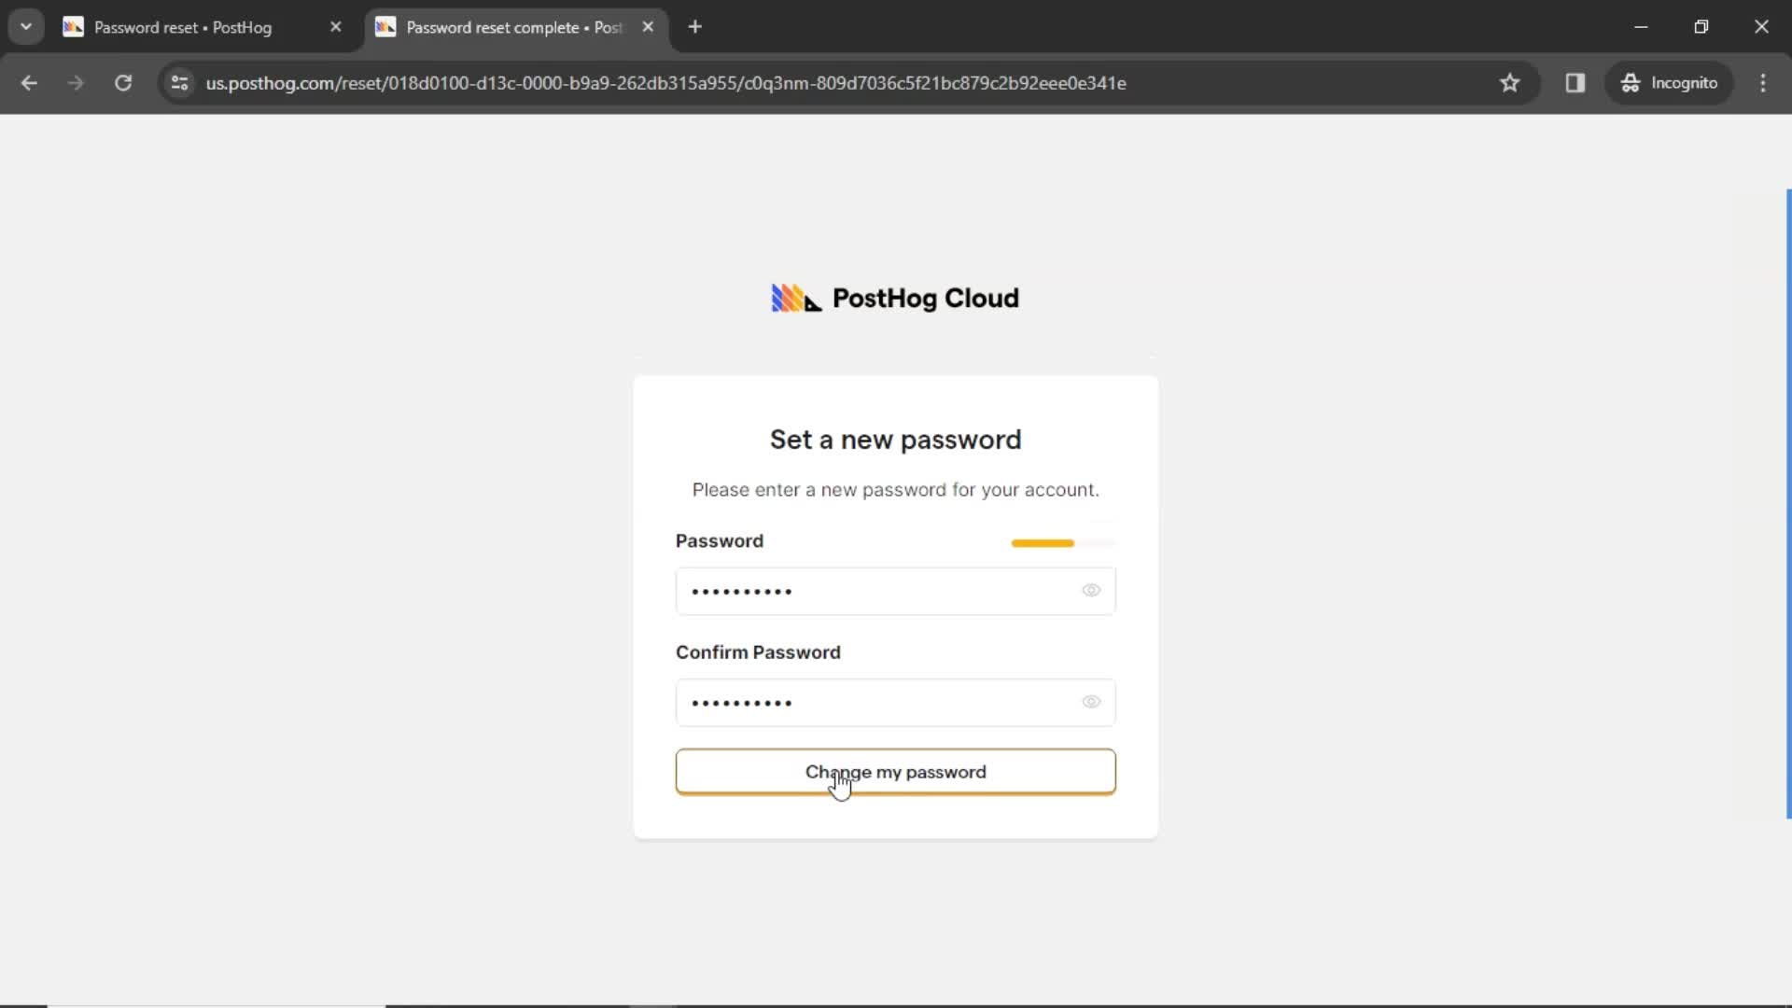
Task: Select the "Password reset" tab
Action: click(x=183, y=27)
